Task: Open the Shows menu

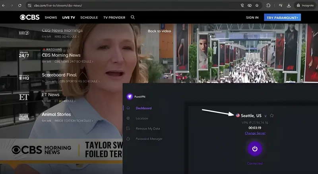Action: click(51, 17)
